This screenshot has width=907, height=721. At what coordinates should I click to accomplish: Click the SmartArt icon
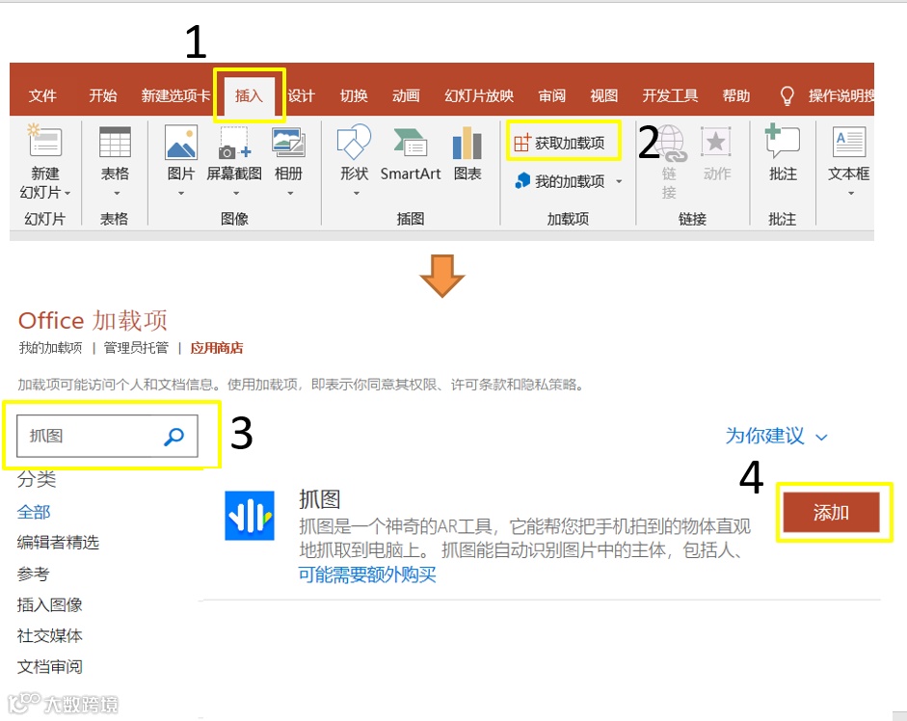pyautogui.click(x=410, y=143)
